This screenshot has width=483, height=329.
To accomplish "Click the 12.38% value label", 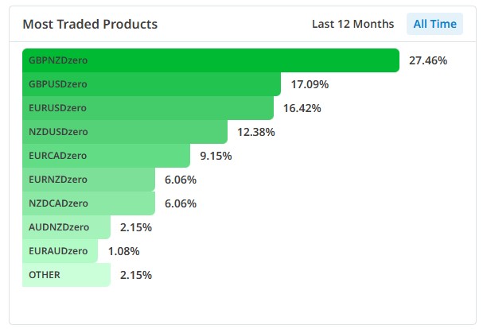I will tap(255, 132).
